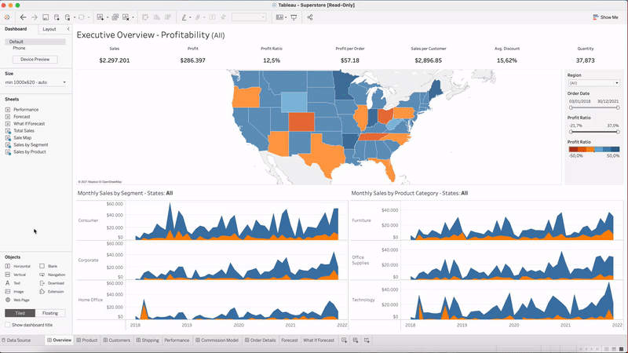This screenshot has width=628, height=353.
Task: Select the Navigation object
Action: [x=53, y=275]
